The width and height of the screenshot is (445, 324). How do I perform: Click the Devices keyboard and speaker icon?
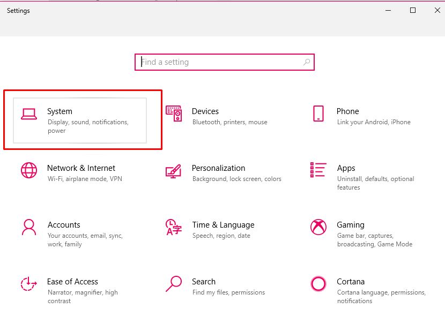pos(174,114)
